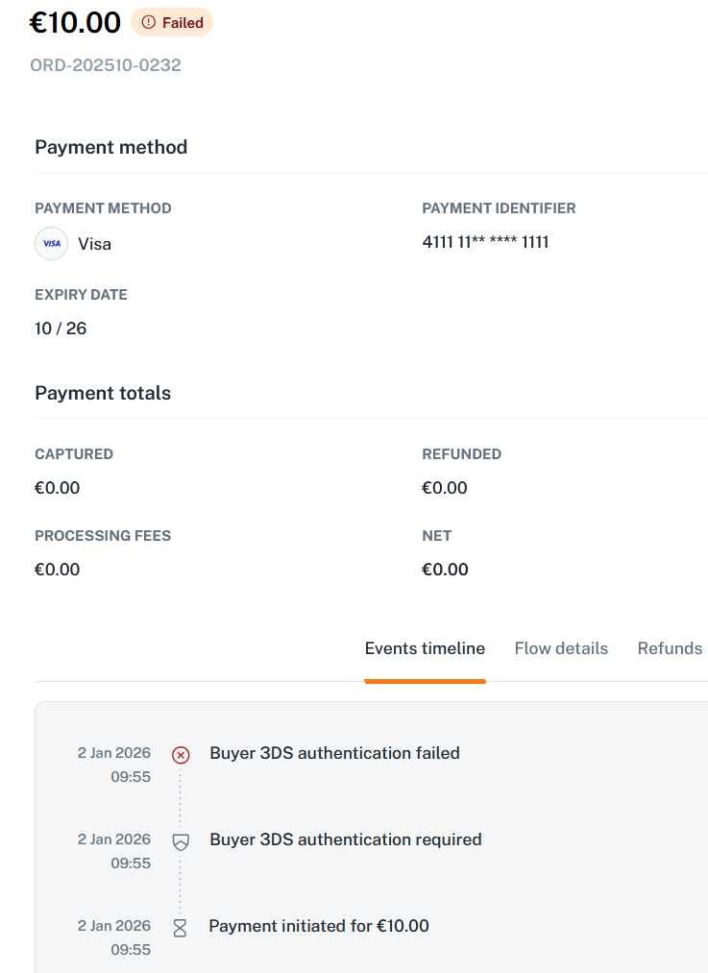Open the Refunds tab

[x=670, y=648]
